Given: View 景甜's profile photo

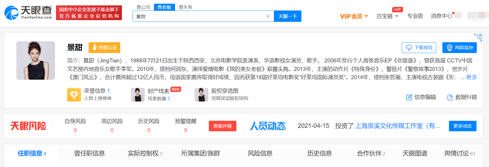Looking at the screenshot, I should tap(36, 60).
